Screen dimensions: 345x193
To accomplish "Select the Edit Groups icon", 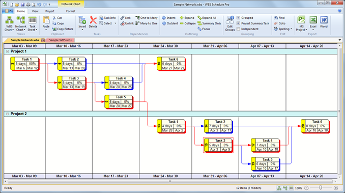I will [x=230, y=20].
